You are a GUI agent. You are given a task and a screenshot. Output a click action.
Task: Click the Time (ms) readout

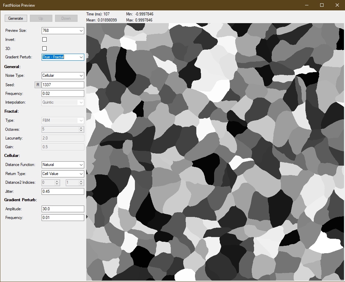pos(98,14)
